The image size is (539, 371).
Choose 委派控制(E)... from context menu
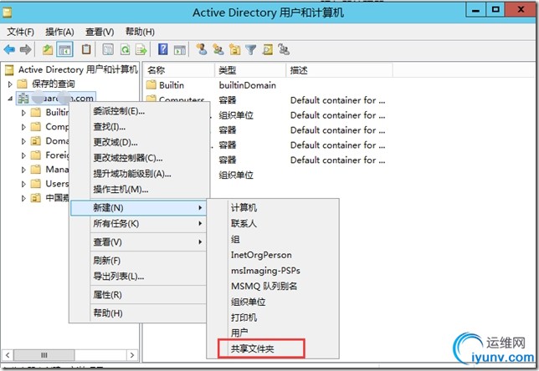point(139,111)
